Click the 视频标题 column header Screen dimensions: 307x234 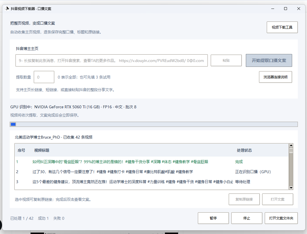[42, 150]
